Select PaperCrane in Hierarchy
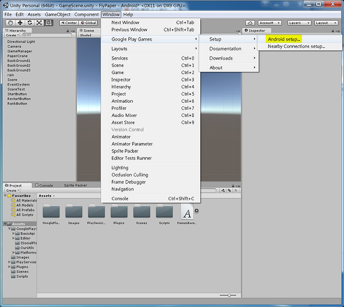This screenshot has height=307, width=344. [17, 56]
